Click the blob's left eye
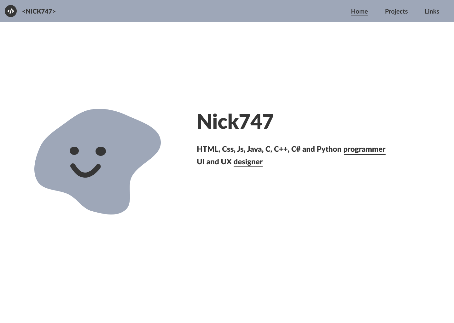 coord(74,151)
